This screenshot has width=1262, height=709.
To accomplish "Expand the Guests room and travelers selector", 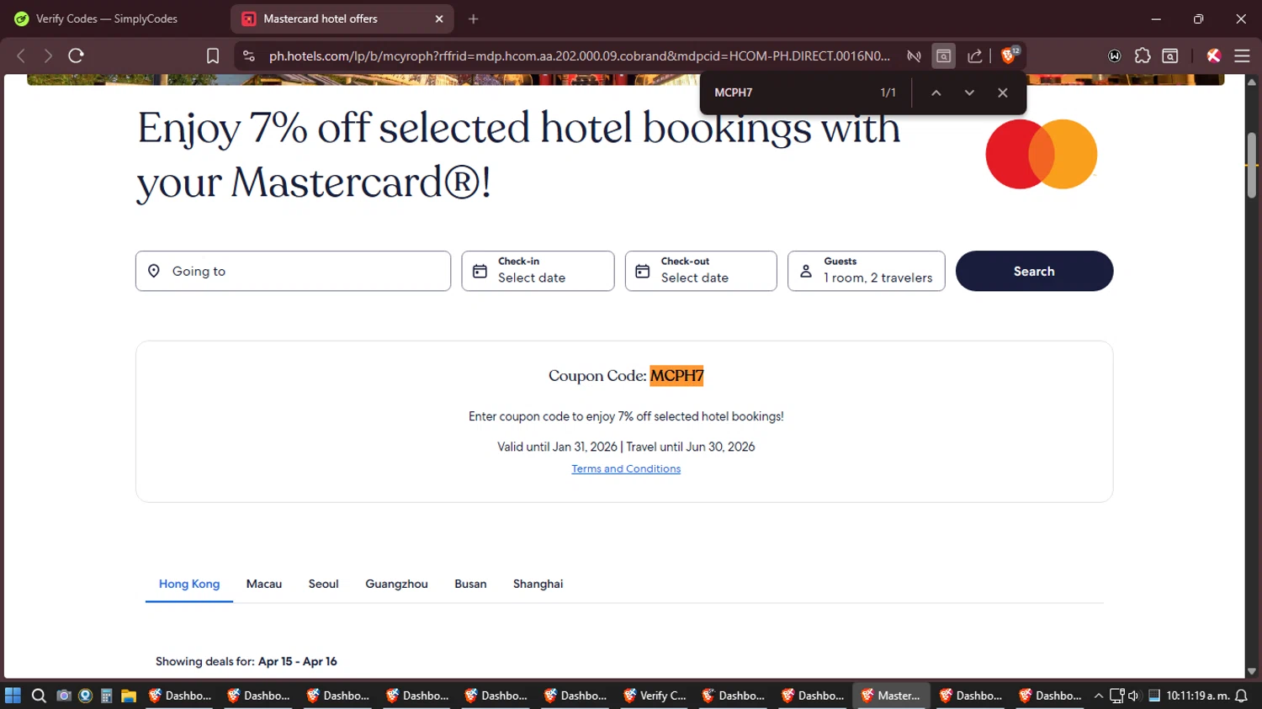I will pyautogui.click(x=866, y=271).
